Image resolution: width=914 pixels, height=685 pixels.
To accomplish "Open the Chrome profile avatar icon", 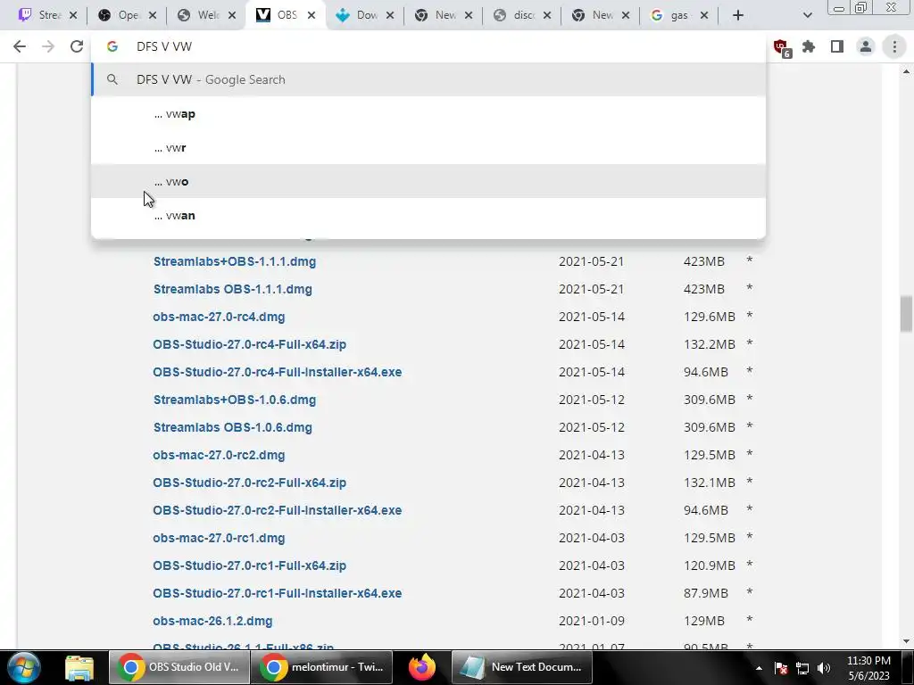I will click(866, 46).
